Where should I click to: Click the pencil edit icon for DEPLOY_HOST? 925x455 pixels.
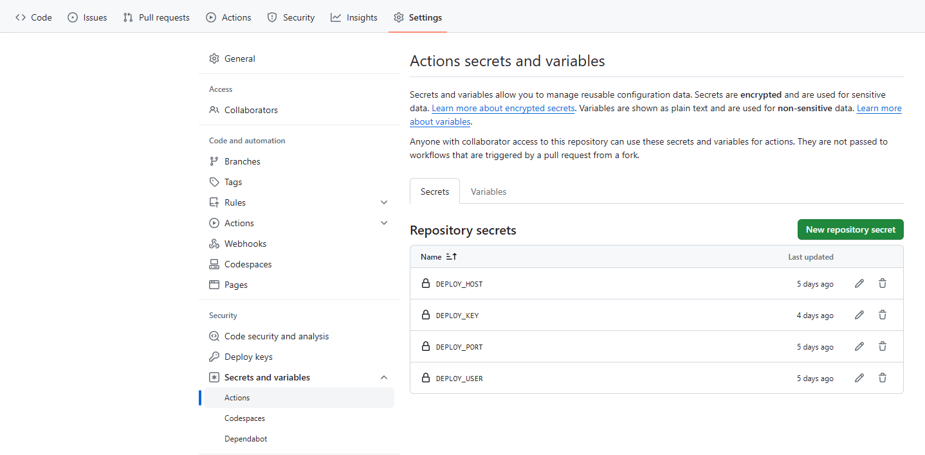pos(859,283)
